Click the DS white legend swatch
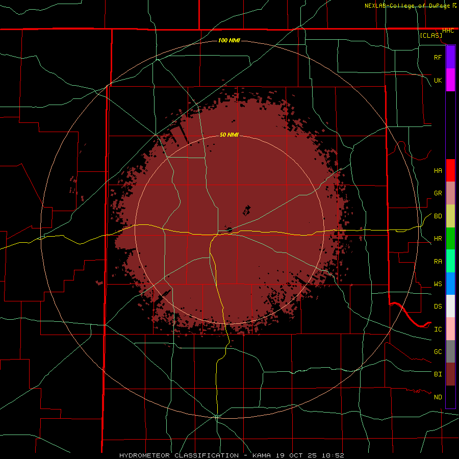The image size is (459, 459). [450, 306]
